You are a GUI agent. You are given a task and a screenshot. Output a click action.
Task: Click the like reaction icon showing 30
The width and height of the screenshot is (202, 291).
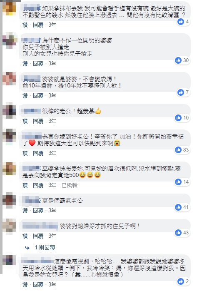(x=178, y=60)
